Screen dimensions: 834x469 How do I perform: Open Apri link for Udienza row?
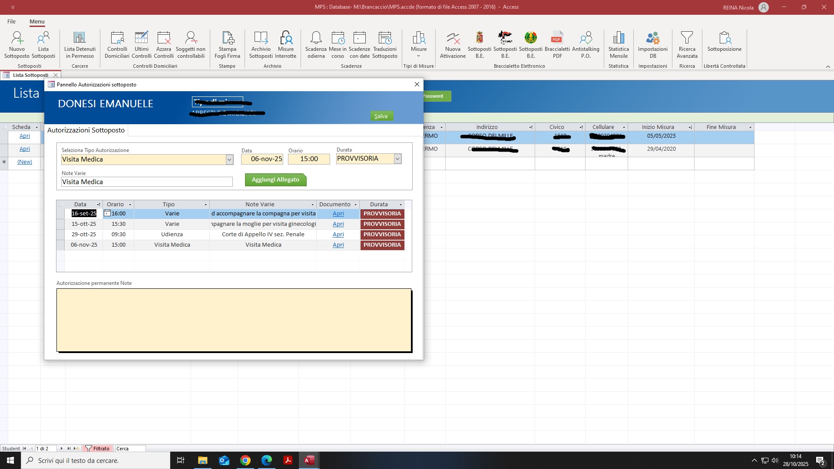click(x=338, y=234)
